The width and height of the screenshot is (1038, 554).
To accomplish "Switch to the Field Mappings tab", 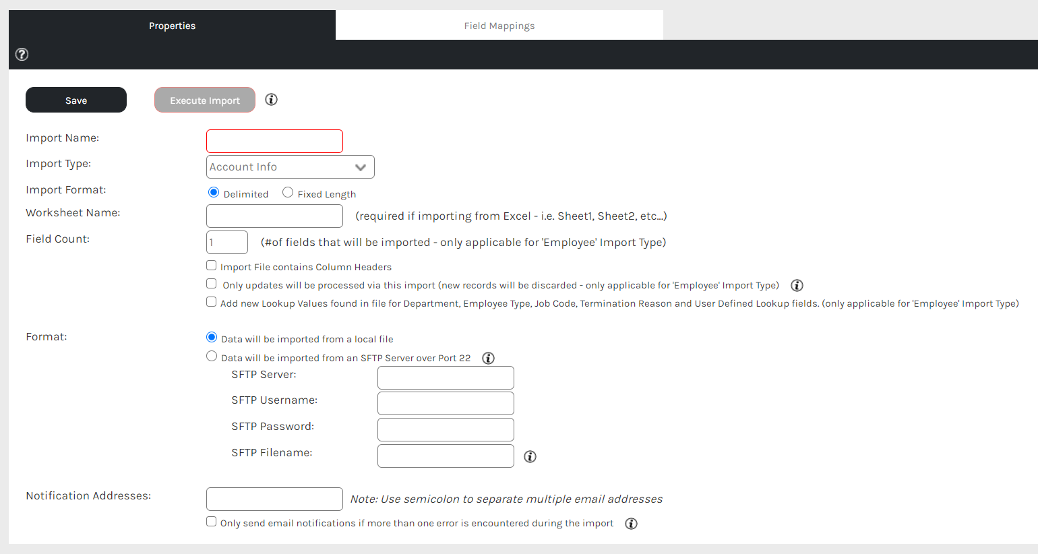I will pos(499,26).
